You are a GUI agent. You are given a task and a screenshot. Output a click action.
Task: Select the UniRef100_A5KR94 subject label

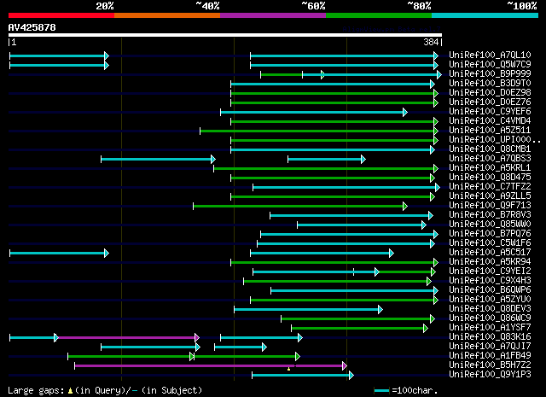click(490, 261)
